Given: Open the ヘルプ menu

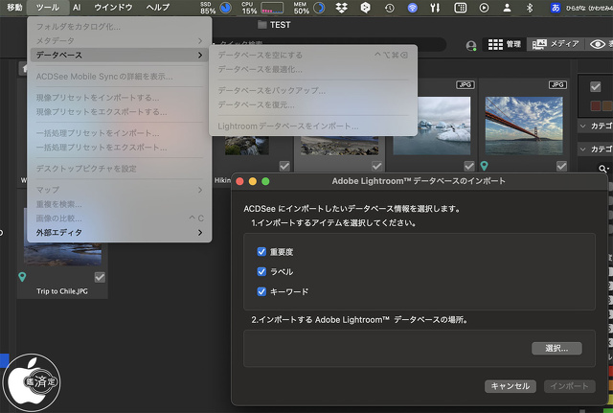Looking at the screenshot, I should [158, 8].
